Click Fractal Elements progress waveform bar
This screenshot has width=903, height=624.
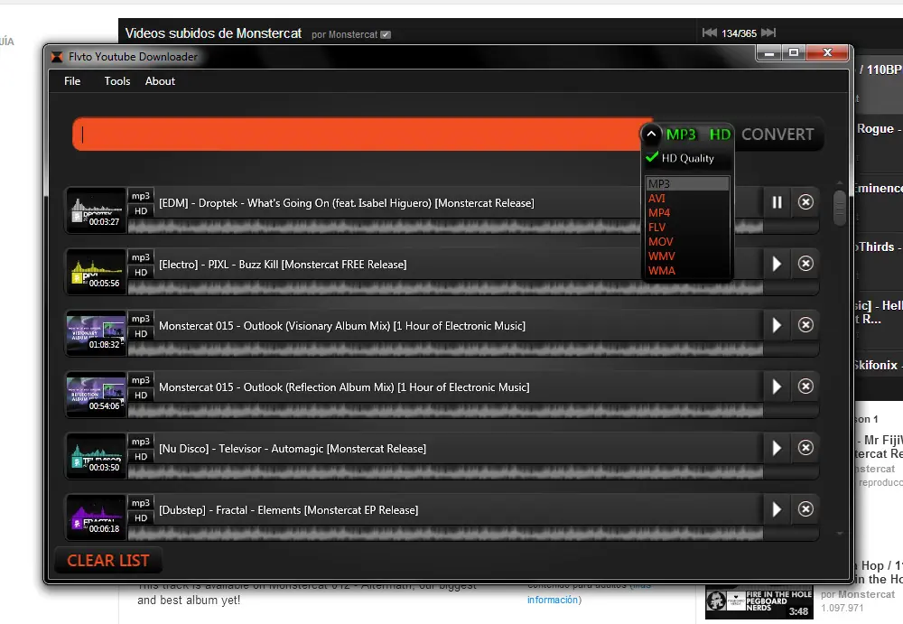tap(445, 533)
